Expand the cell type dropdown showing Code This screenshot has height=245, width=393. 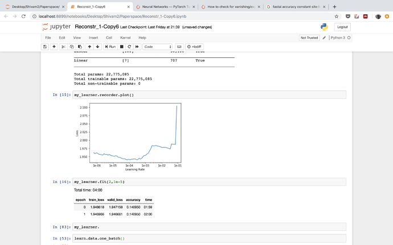157,47
